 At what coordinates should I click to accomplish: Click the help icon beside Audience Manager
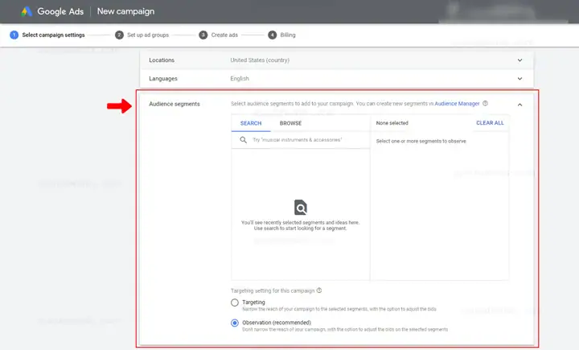pos(485,104)
